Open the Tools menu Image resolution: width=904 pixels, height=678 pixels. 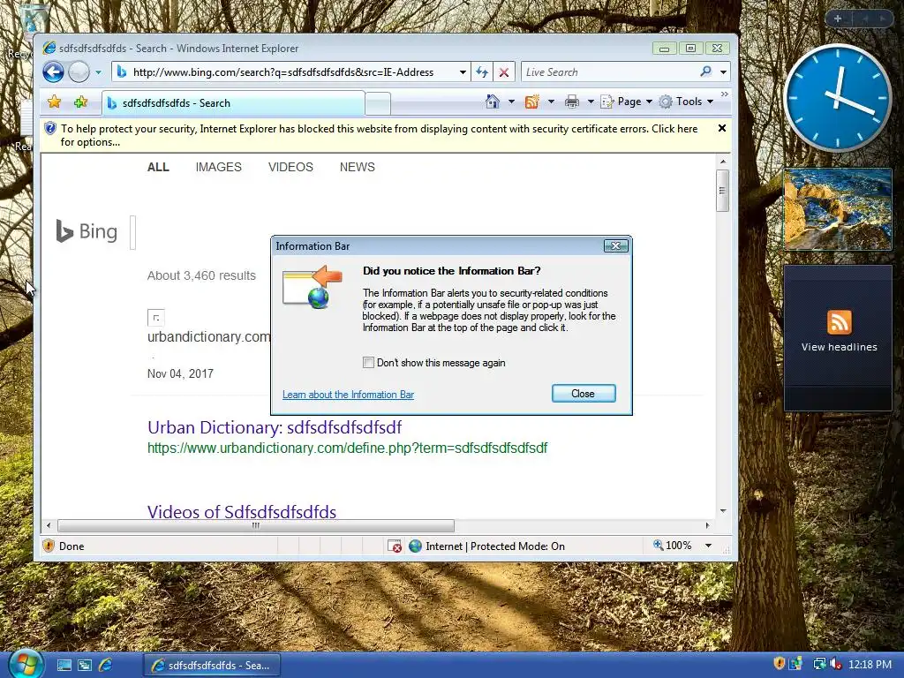click(x=686, y=102)
